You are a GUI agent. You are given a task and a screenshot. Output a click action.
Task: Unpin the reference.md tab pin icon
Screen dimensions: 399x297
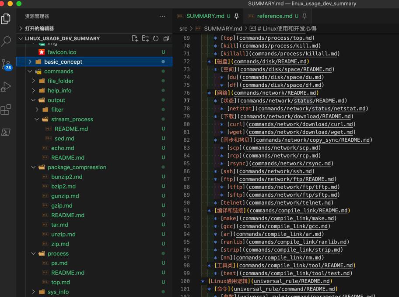click(304, 16)
